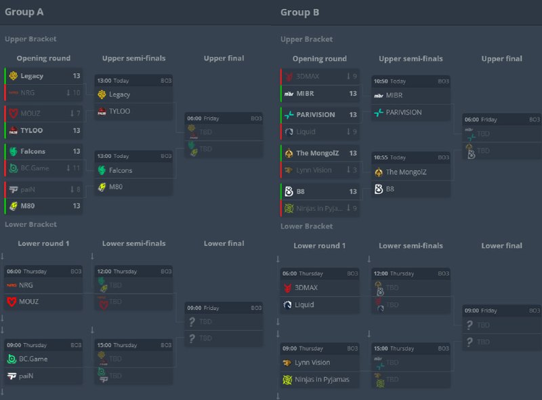Click the B8 logo in Group B opening round
The height and width of the screenshot is (400, 542).
[289, 191]
